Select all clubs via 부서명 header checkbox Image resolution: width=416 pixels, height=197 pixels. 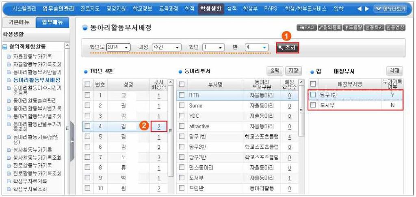pyautogui.click(x=182, y=84)
